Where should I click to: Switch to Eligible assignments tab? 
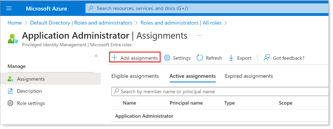point(135,76)
